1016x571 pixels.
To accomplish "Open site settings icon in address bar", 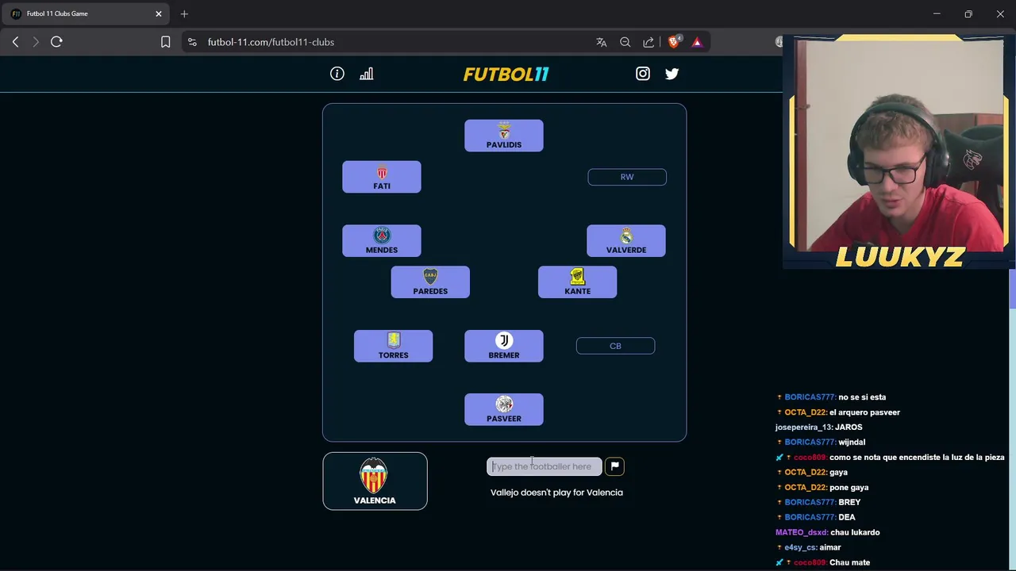I will tap(192, 42).
